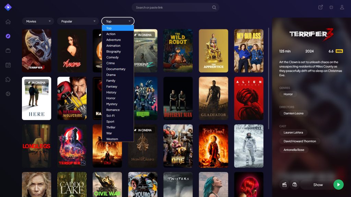Select Sport genre
Image resolution: width=351 pixels, height=197 pixels.
point(118,121)
